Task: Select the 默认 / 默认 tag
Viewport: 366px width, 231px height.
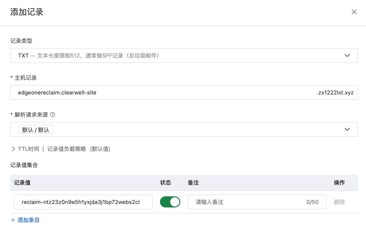Action: tap(36, 130)
